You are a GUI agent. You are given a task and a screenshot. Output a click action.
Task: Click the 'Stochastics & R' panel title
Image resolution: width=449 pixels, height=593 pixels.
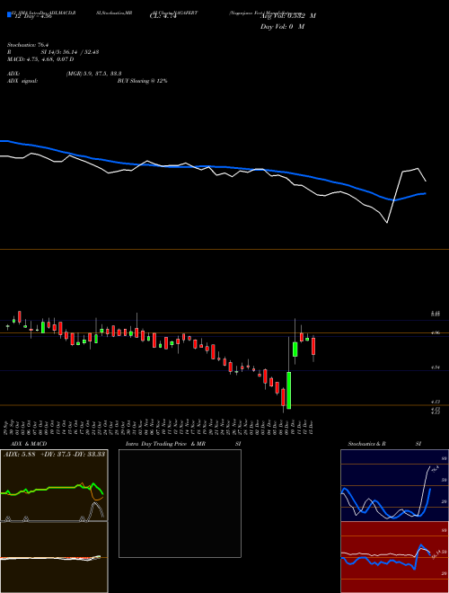[x=367, y=444]
